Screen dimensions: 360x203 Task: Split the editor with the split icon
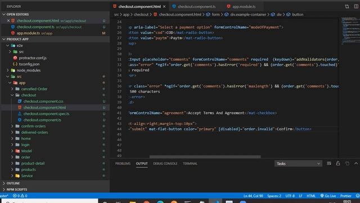point(356,6)
